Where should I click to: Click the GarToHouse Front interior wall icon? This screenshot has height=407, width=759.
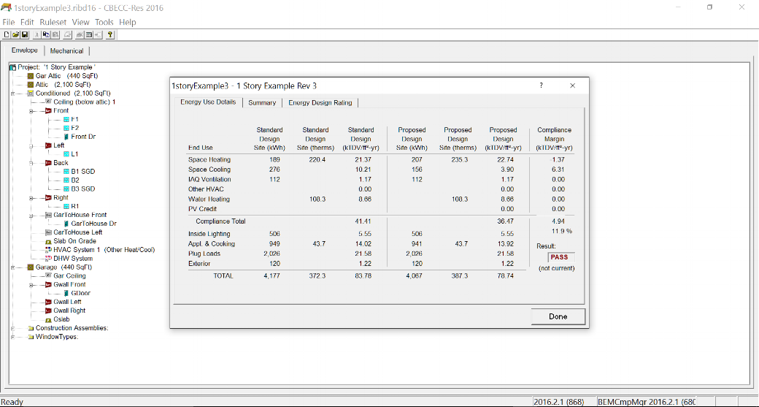pyautogui.click(x=48, y=215)
